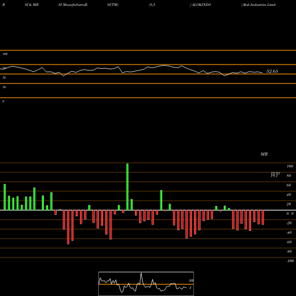Click the RSI axis 50 label

click(4, 78)
